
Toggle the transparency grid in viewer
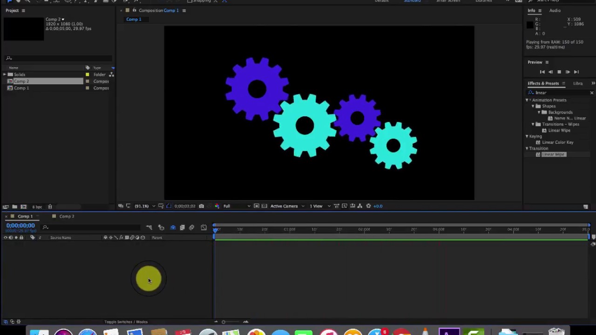(x=264, y=206)
